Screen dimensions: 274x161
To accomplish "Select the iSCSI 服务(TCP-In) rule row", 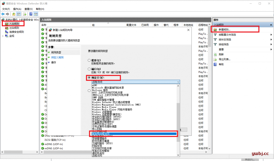I will click(x=55, y=140).
